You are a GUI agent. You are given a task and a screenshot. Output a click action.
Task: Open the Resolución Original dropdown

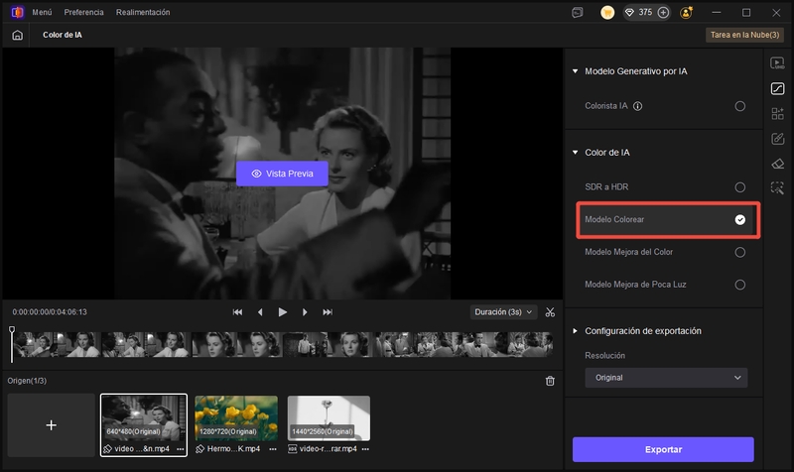(666, 378)
